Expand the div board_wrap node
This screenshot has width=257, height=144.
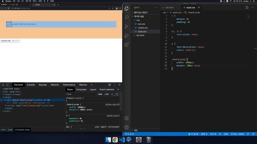5,100
